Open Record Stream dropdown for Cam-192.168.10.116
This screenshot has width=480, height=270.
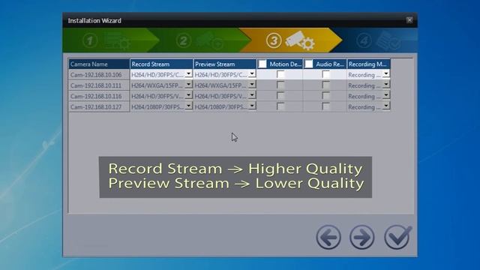[x=188, y=95]
